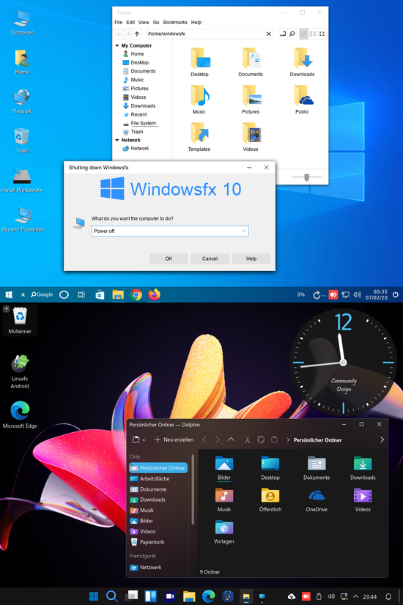403x605 pixels.
Task: Click the paste icon in Dolphin toolbar
Action: pos(274,440)
